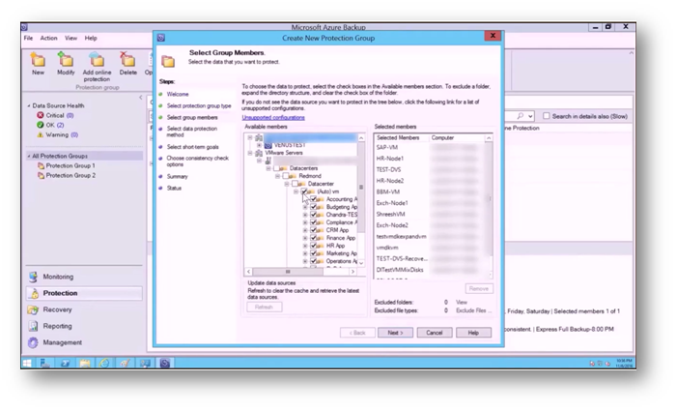
Task: Open the Recovery workspace icon
Action: [33, 309]
